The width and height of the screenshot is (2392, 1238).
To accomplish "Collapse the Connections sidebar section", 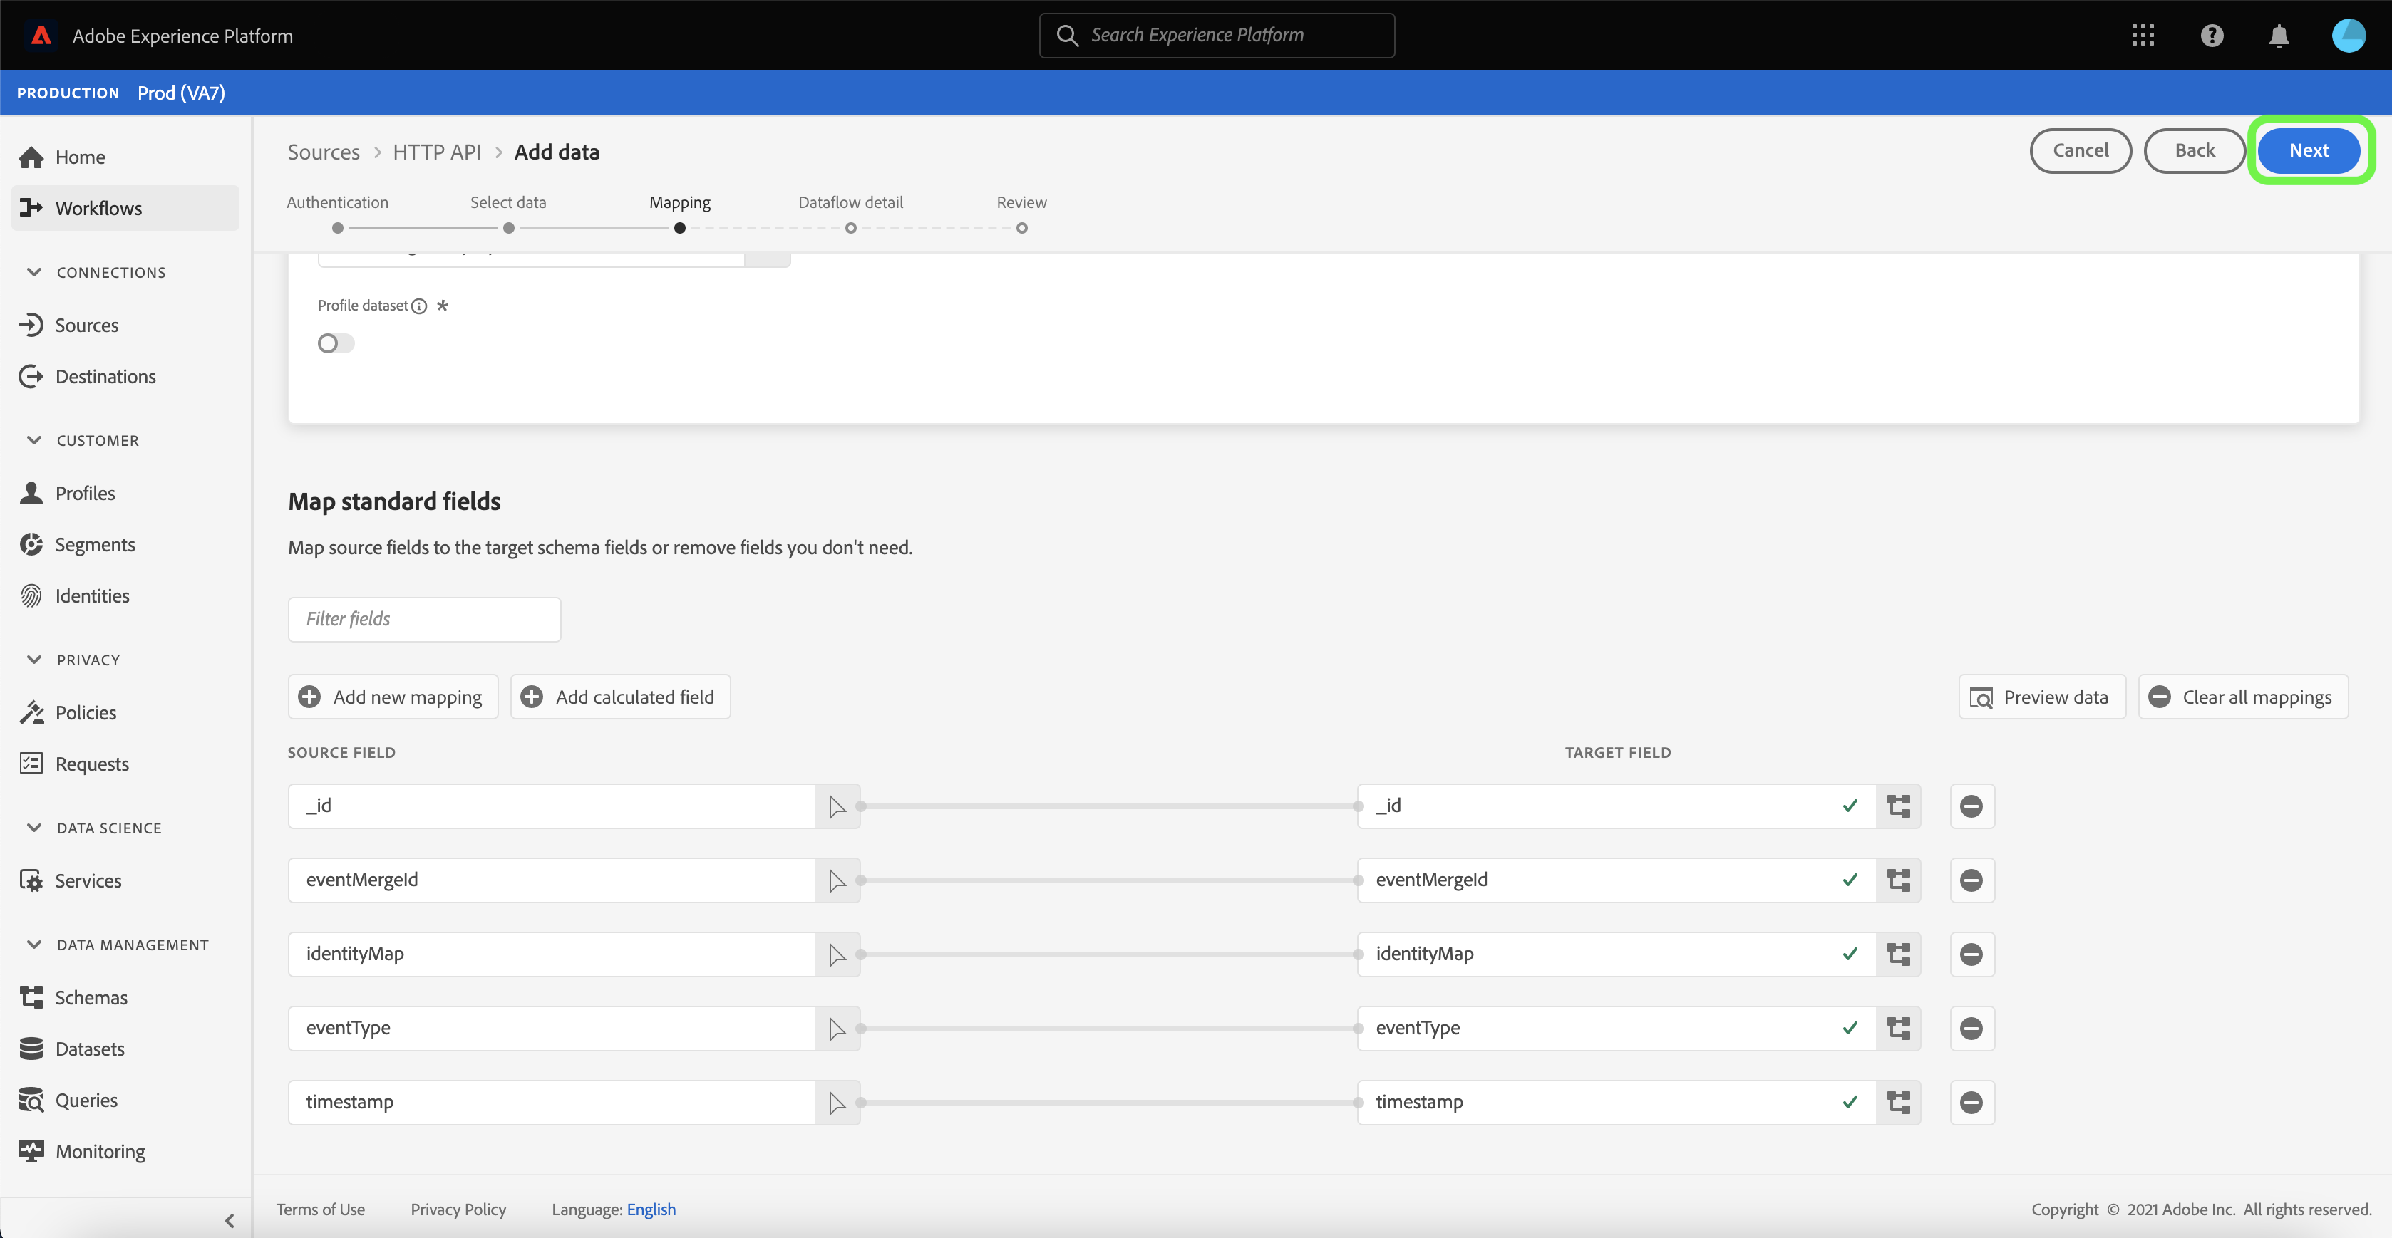I will coord(34,272).
